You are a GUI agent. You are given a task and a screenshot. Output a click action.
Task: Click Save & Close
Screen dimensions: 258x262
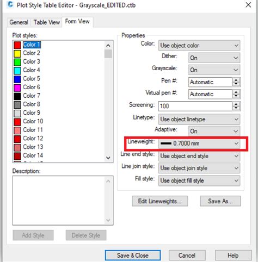(133, 255)
